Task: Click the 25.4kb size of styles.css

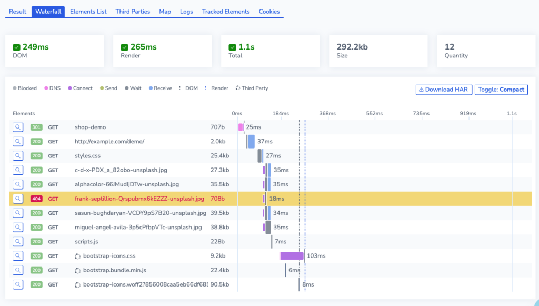Action: [219, 156]
